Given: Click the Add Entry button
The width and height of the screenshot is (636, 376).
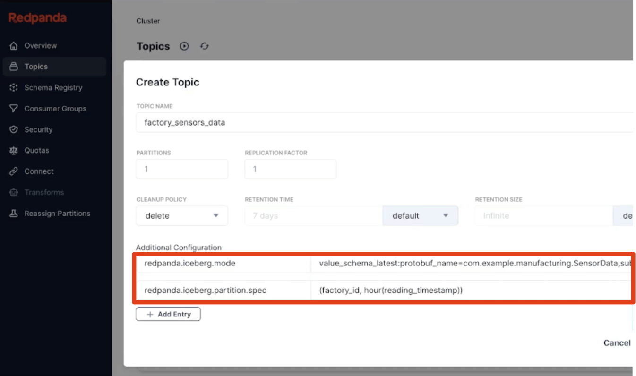Looking at the screenshot, I should click(168, 314).
